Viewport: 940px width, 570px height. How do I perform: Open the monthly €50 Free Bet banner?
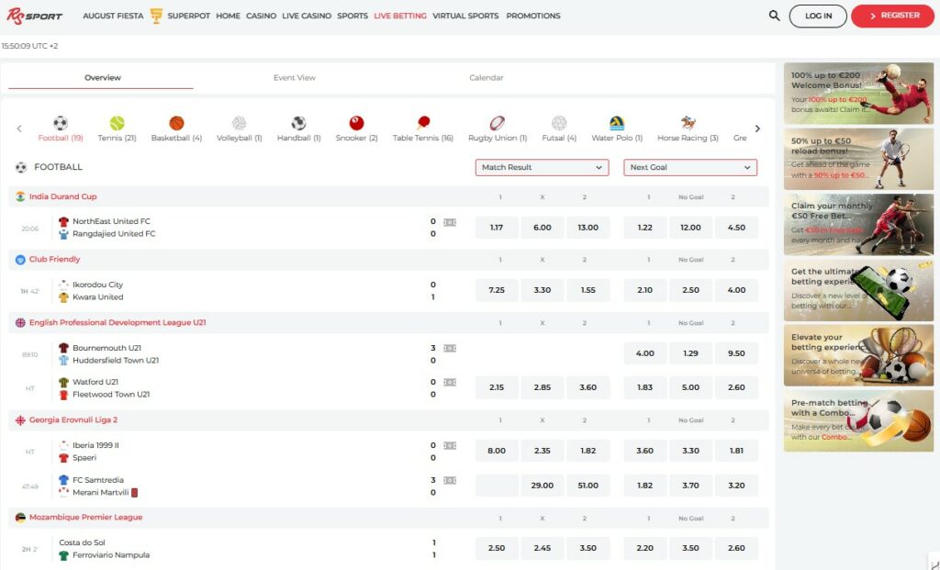[x=858, y=224]
